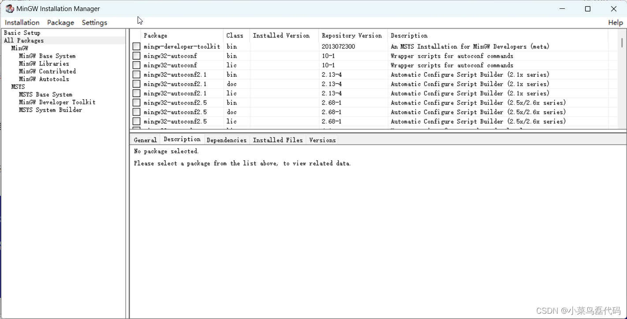Click the mingw32-autoconf2.5 doc package name
Screen dimensions: 627x319
click(175, 112)
